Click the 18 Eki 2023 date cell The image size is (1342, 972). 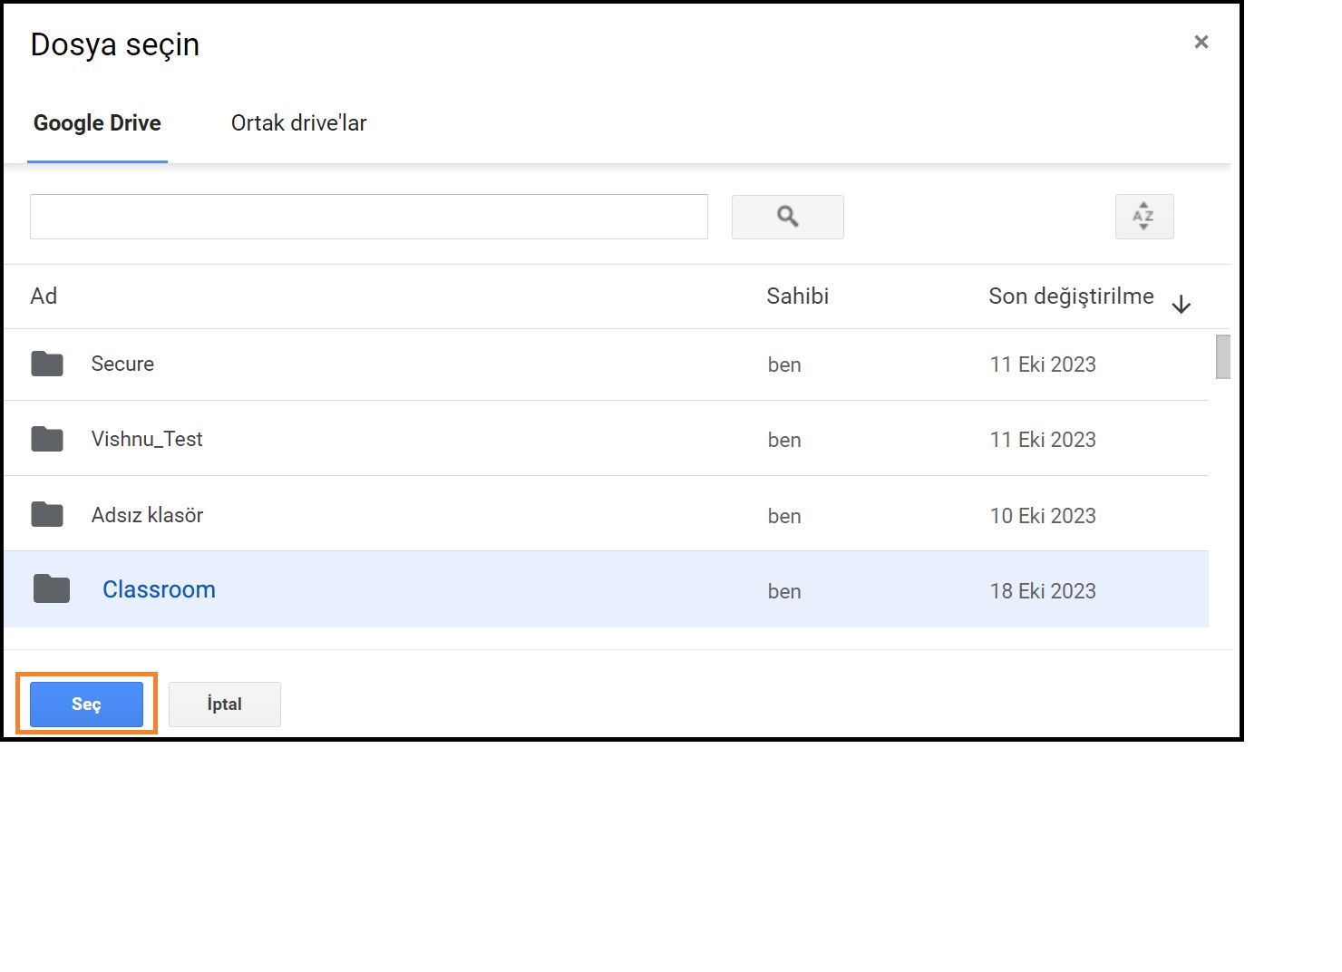[1043, 591]
